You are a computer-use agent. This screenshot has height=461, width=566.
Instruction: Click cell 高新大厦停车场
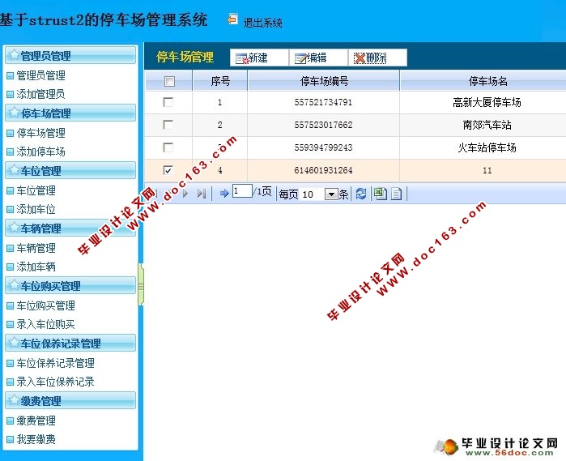(x=487, y=102)
